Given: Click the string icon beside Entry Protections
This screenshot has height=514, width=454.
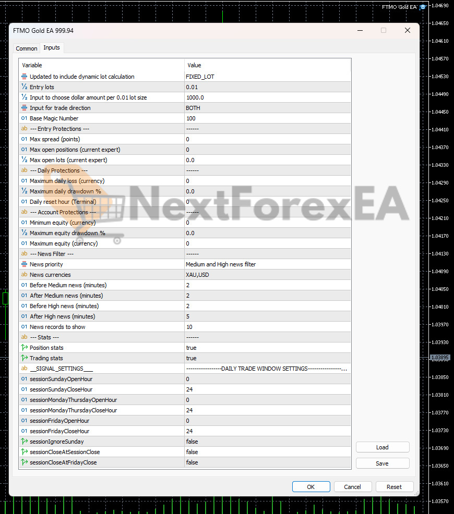Looking at the screenshot, I should tap(24, 129).
